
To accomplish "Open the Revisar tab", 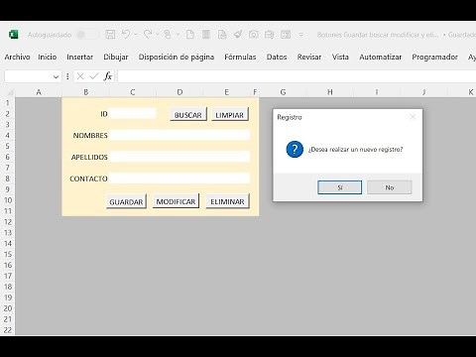I will (309, 58).
